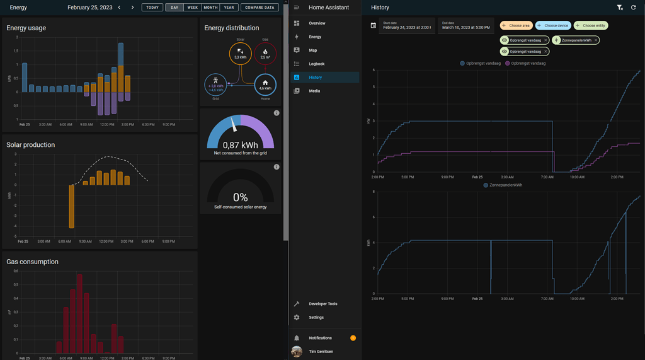This screenshot has height=360, width=645.
Task: Open Developer Tools hammer icon
Action: point(297,304)
